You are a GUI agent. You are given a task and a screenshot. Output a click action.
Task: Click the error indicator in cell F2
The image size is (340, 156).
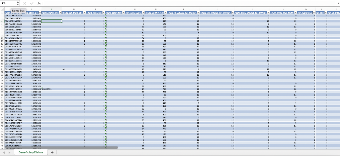[106, 16]
